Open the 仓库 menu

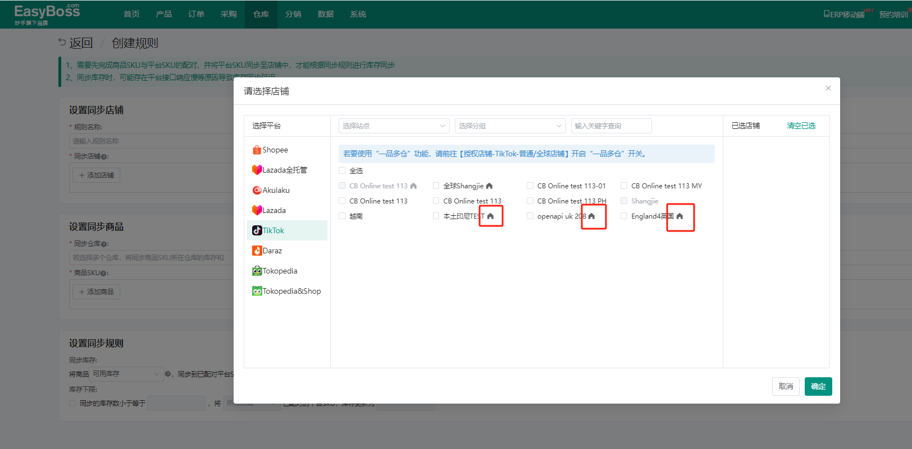click(x=261, y=14)
